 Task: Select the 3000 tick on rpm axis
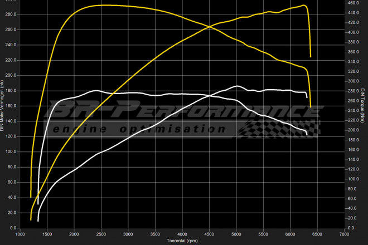(128, 234)
